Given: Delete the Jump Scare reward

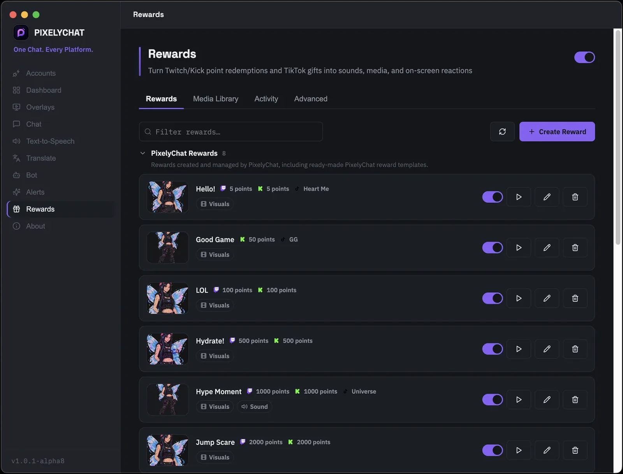Looking at the screenshot, I should tap(575, 450).
